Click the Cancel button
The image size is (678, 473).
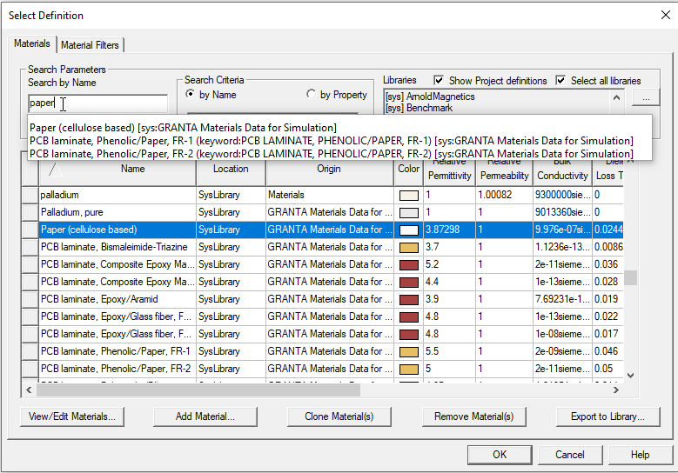tap(570, 455)
